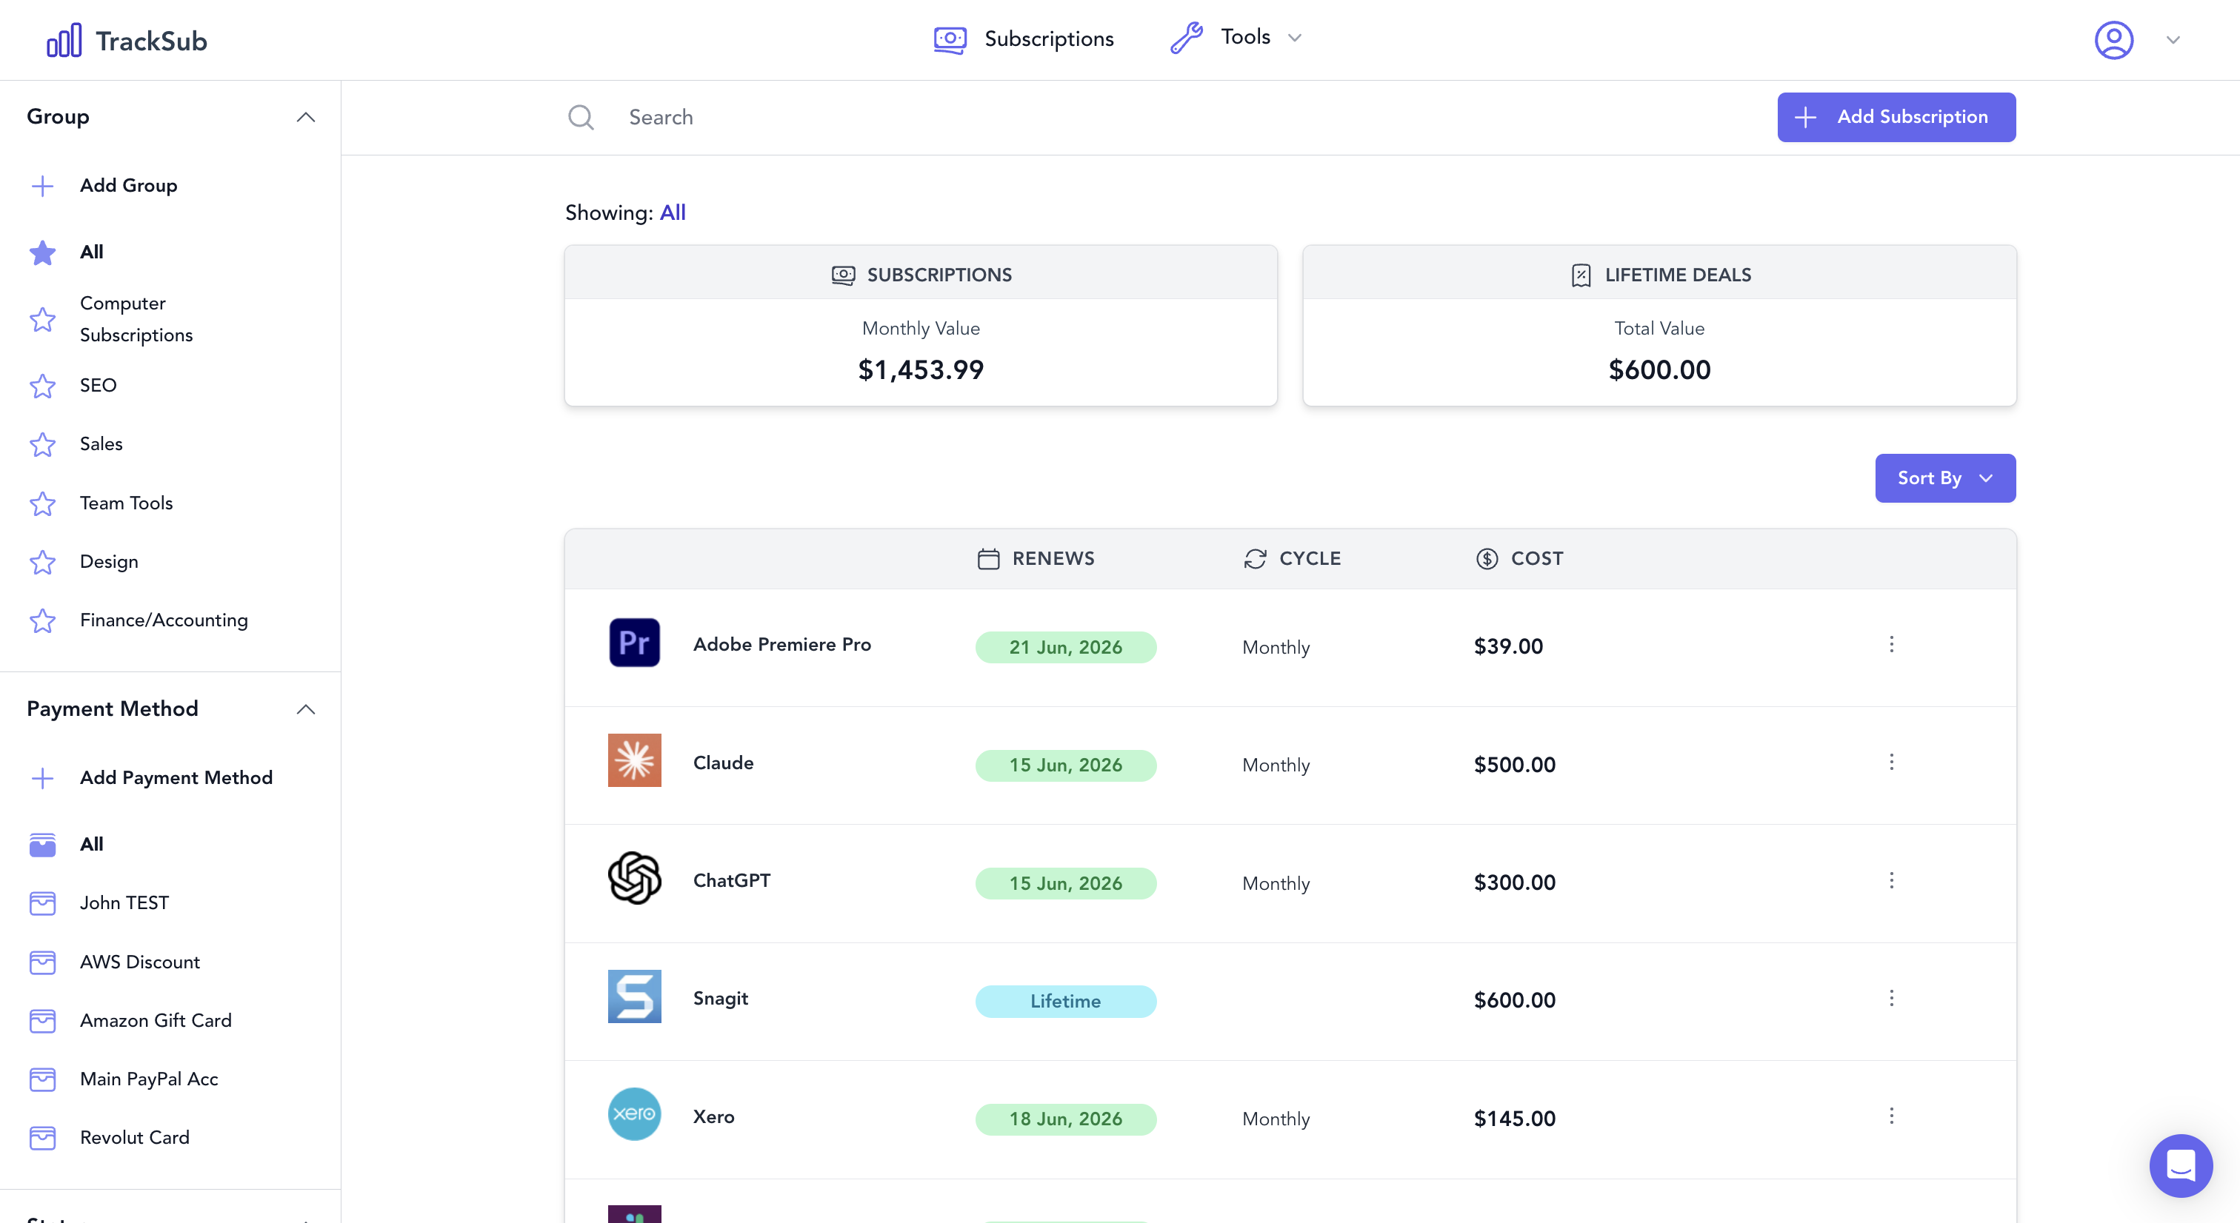Click the Xero logo icon
Screen dimensions: 2240x1223
click(634, 1114)
